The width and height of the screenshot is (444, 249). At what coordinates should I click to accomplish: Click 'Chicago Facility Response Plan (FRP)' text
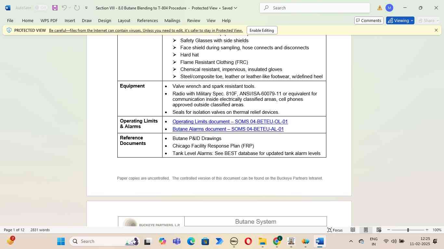213,146
